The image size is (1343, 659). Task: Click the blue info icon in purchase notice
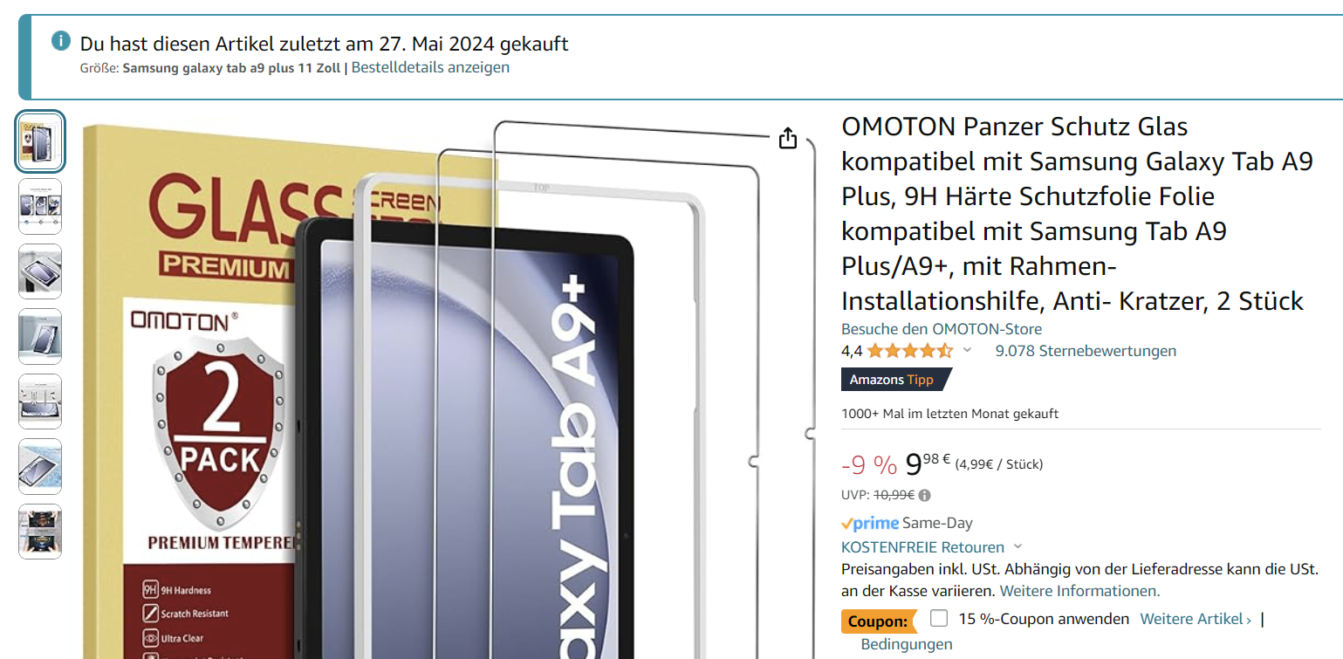click(60, 40)
